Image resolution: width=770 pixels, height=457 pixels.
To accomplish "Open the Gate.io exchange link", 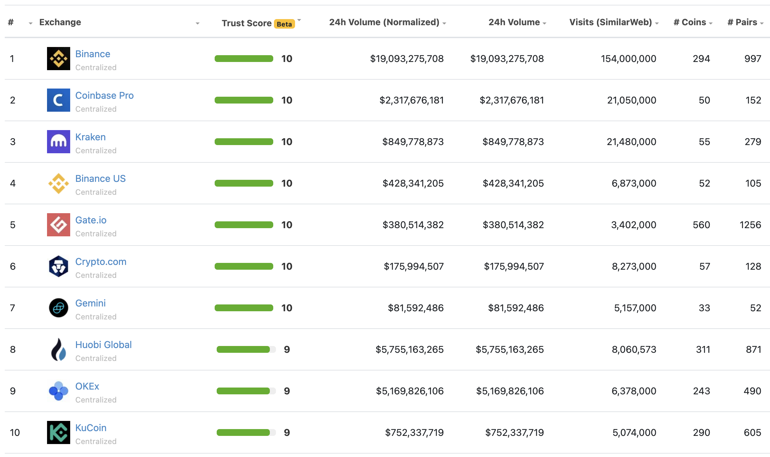I will pyautogui.click(x=91, y=220).
